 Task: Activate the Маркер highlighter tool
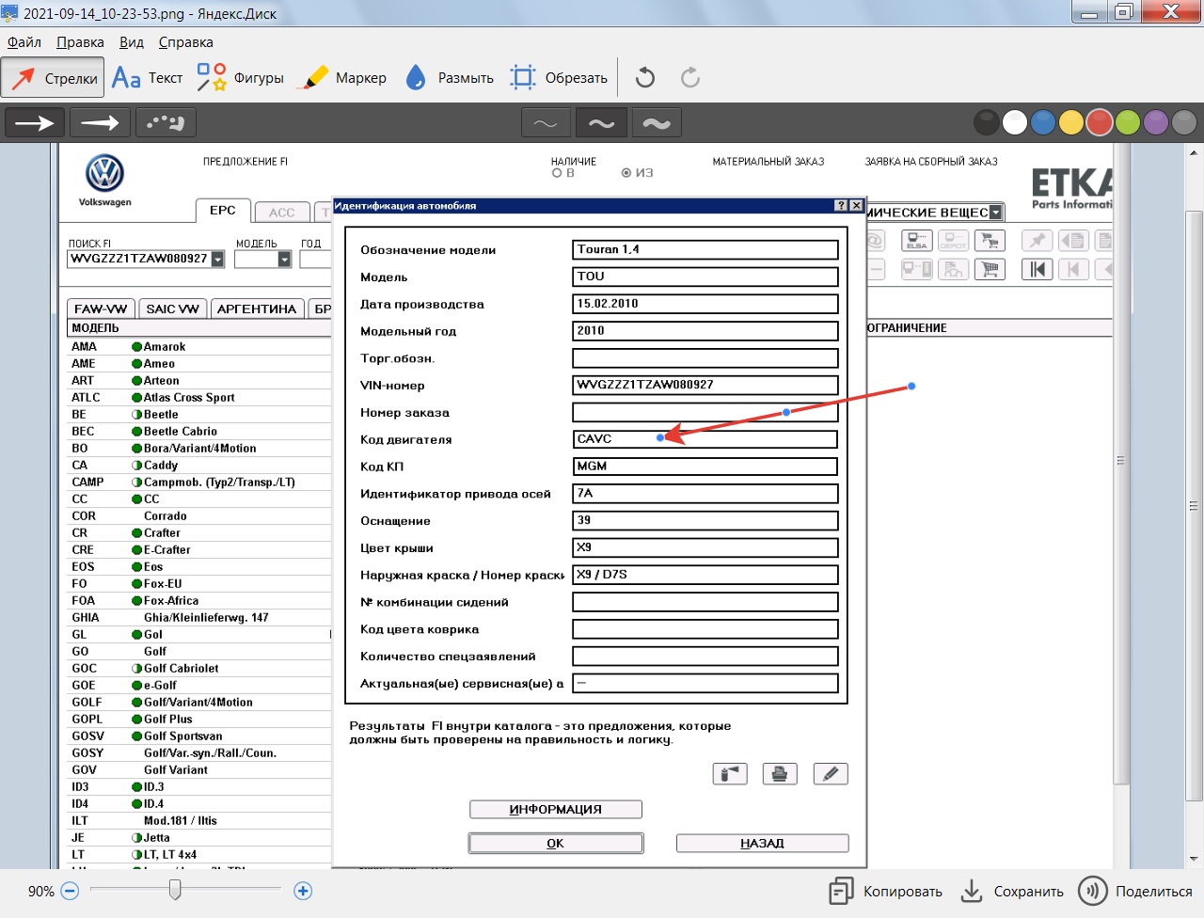click(x=342, y=78)
